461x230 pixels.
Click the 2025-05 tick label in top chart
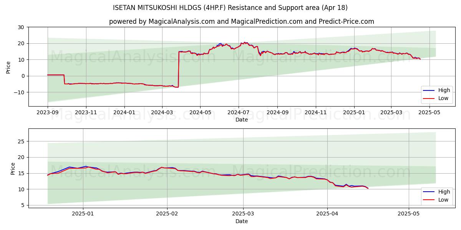click(429, 113)
